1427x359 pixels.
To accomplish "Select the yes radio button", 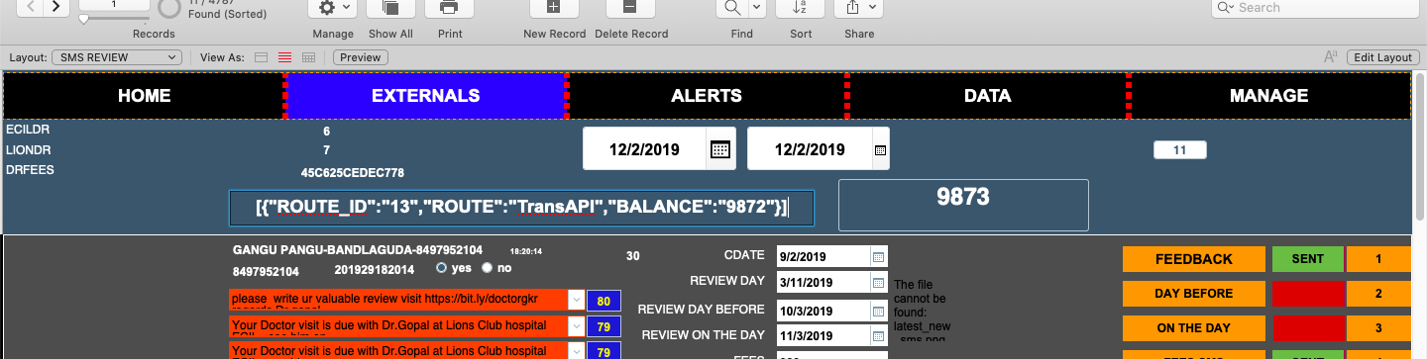I will (442, 268).
